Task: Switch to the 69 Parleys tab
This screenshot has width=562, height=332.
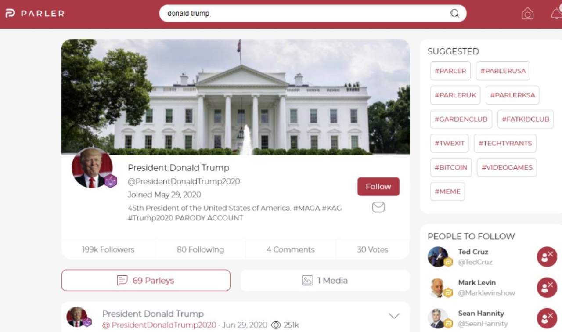Action: [x=146, y=280]
